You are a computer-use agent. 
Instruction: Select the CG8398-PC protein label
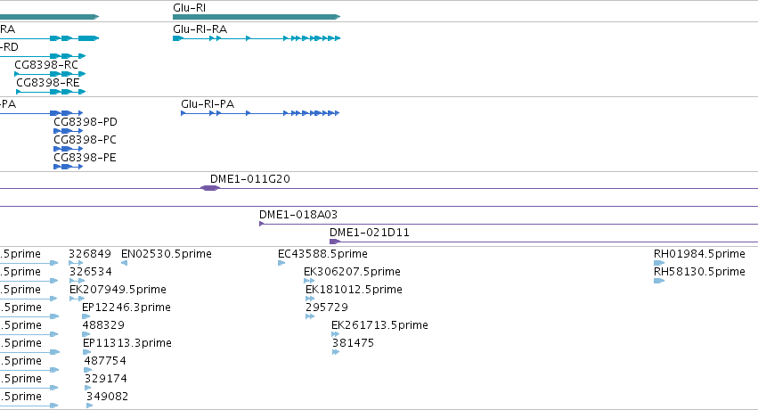[x=85, y=140]
